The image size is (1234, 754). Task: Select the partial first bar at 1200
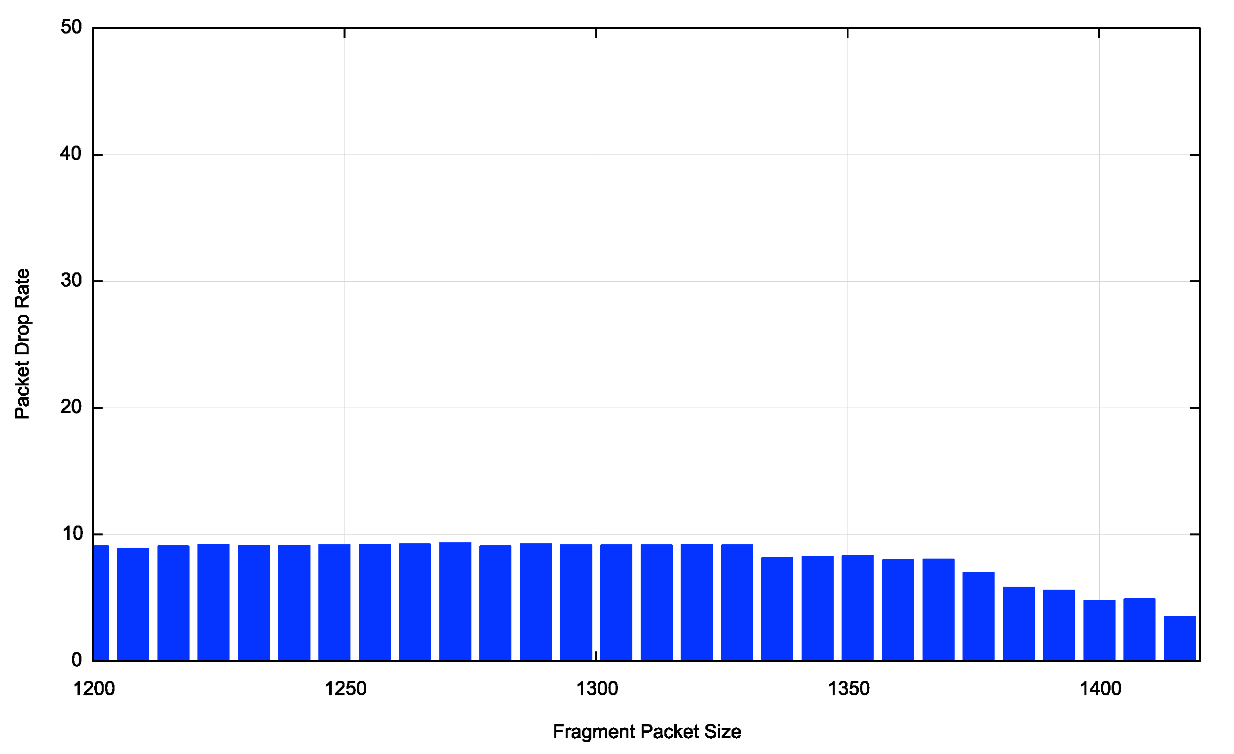point(101,603)
